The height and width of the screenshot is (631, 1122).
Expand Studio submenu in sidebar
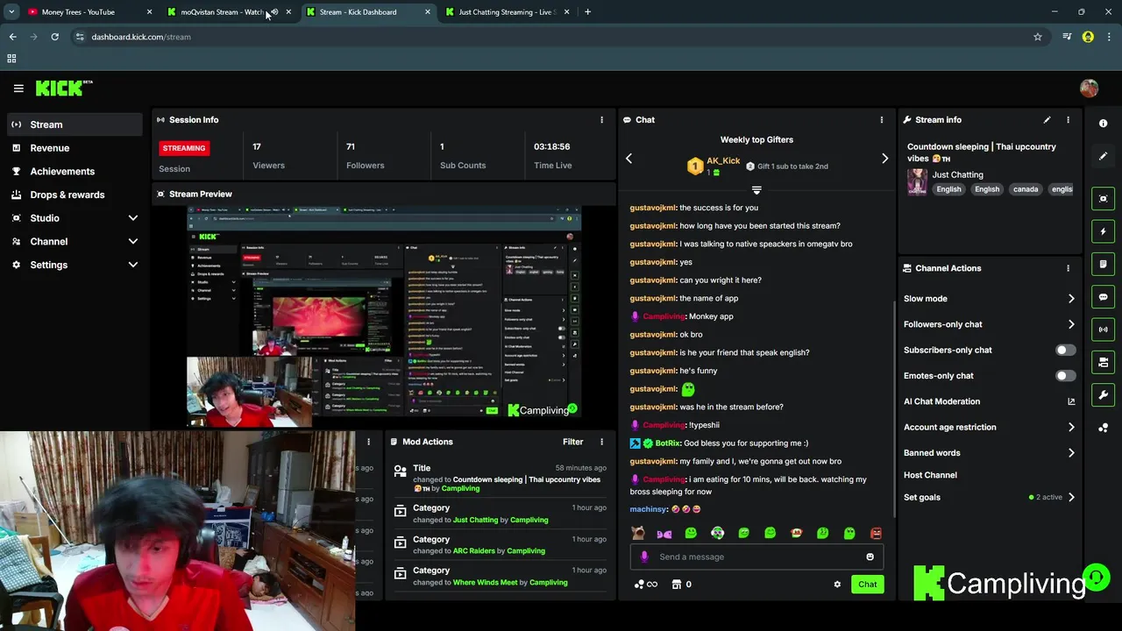click(x=133, y=218)
